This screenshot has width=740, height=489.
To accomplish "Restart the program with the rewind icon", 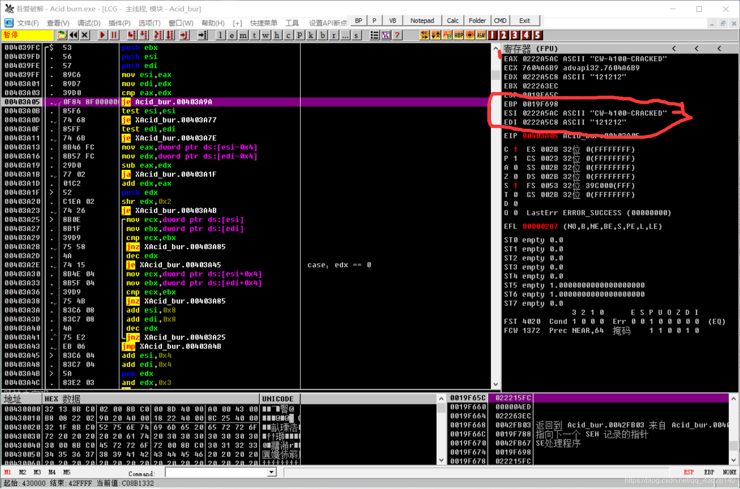I will coord(73,35).
